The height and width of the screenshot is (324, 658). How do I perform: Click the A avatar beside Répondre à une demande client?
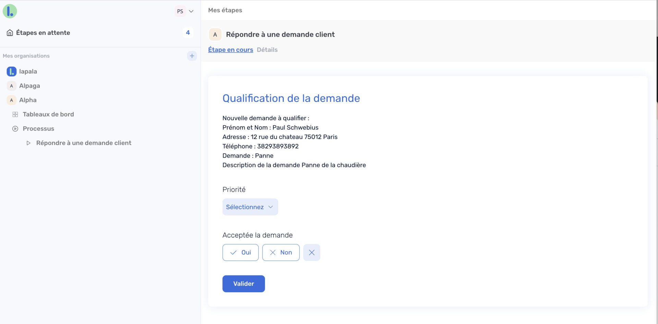[x=215, y=34]
